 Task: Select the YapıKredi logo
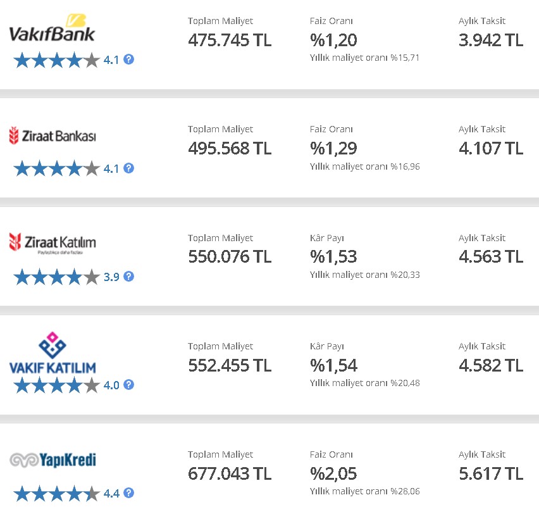(53, 460)
